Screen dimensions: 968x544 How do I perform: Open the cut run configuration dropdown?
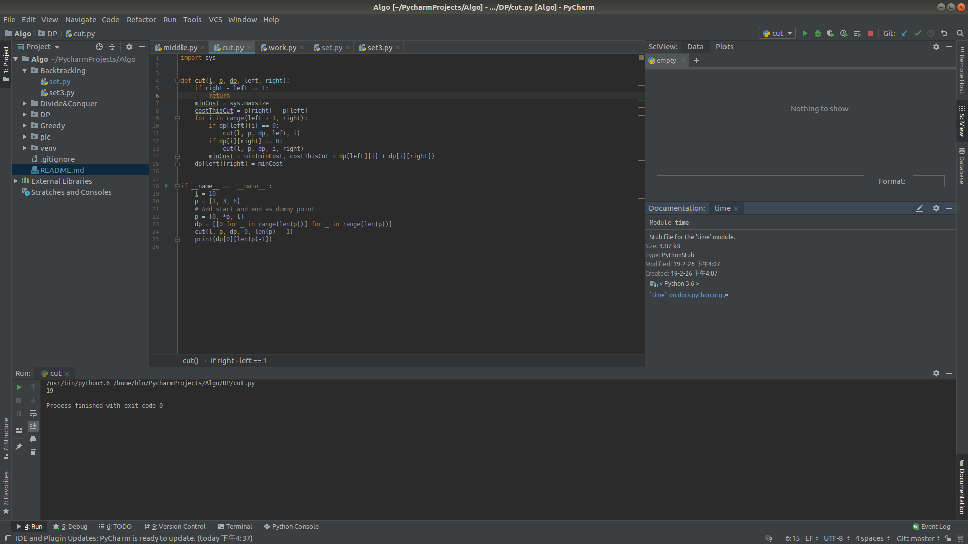tap(777, 33)
